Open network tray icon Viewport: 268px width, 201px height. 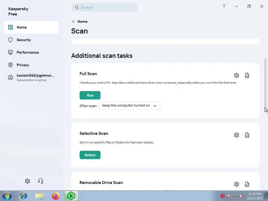pyautogui.click(x=235, y=196)
